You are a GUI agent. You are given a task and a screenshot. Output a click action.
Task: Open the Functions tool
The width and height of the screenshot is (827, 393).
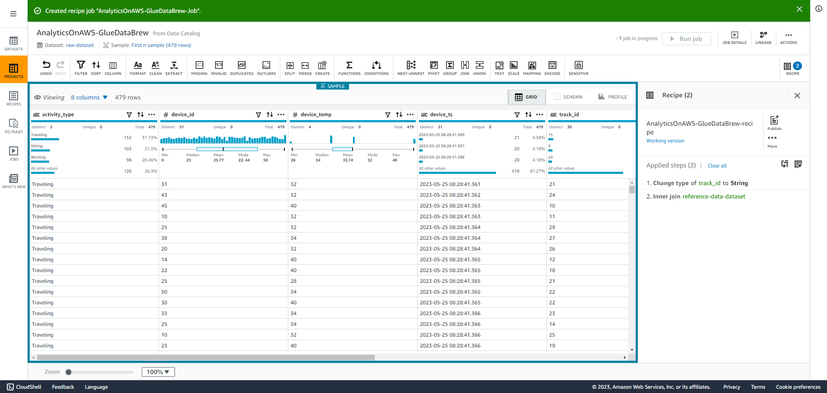click(350, 68)
